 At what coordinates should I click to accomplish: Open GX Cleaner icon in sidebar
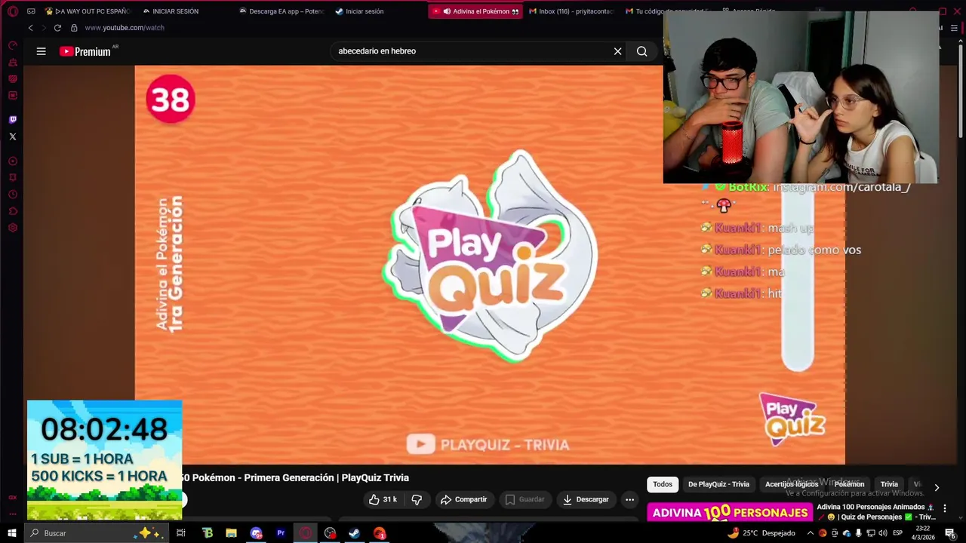click(x=13, y=62)
